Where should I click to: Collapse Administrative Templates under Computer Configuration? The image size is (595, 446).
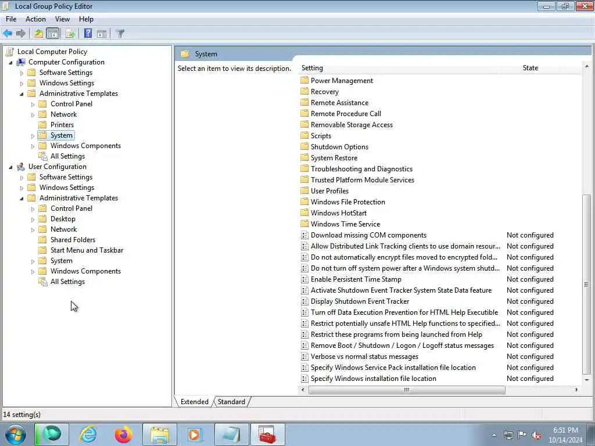pos(21,93)
